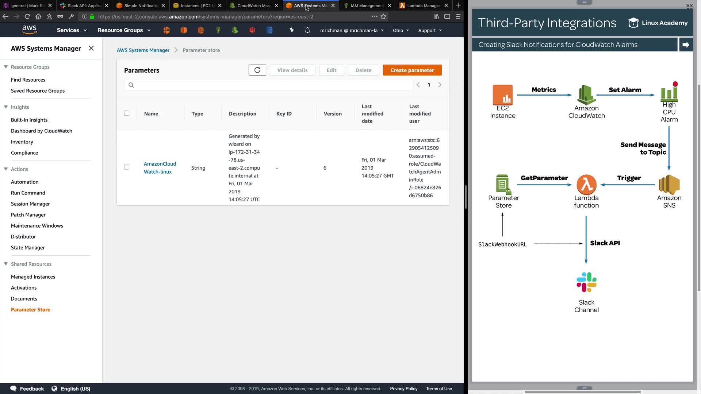Click the pin shortcuts icon in navbar
701x394 pixels.
pos(292,30)
